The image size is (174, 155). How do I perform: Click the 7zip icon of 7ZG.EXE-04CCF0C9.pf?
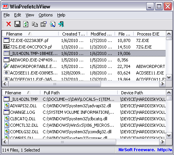pos(6,47)
